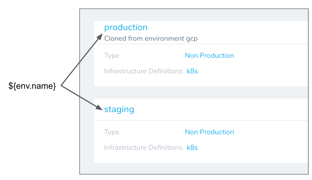Click the Type label in staging card

(x=112, y=132)
